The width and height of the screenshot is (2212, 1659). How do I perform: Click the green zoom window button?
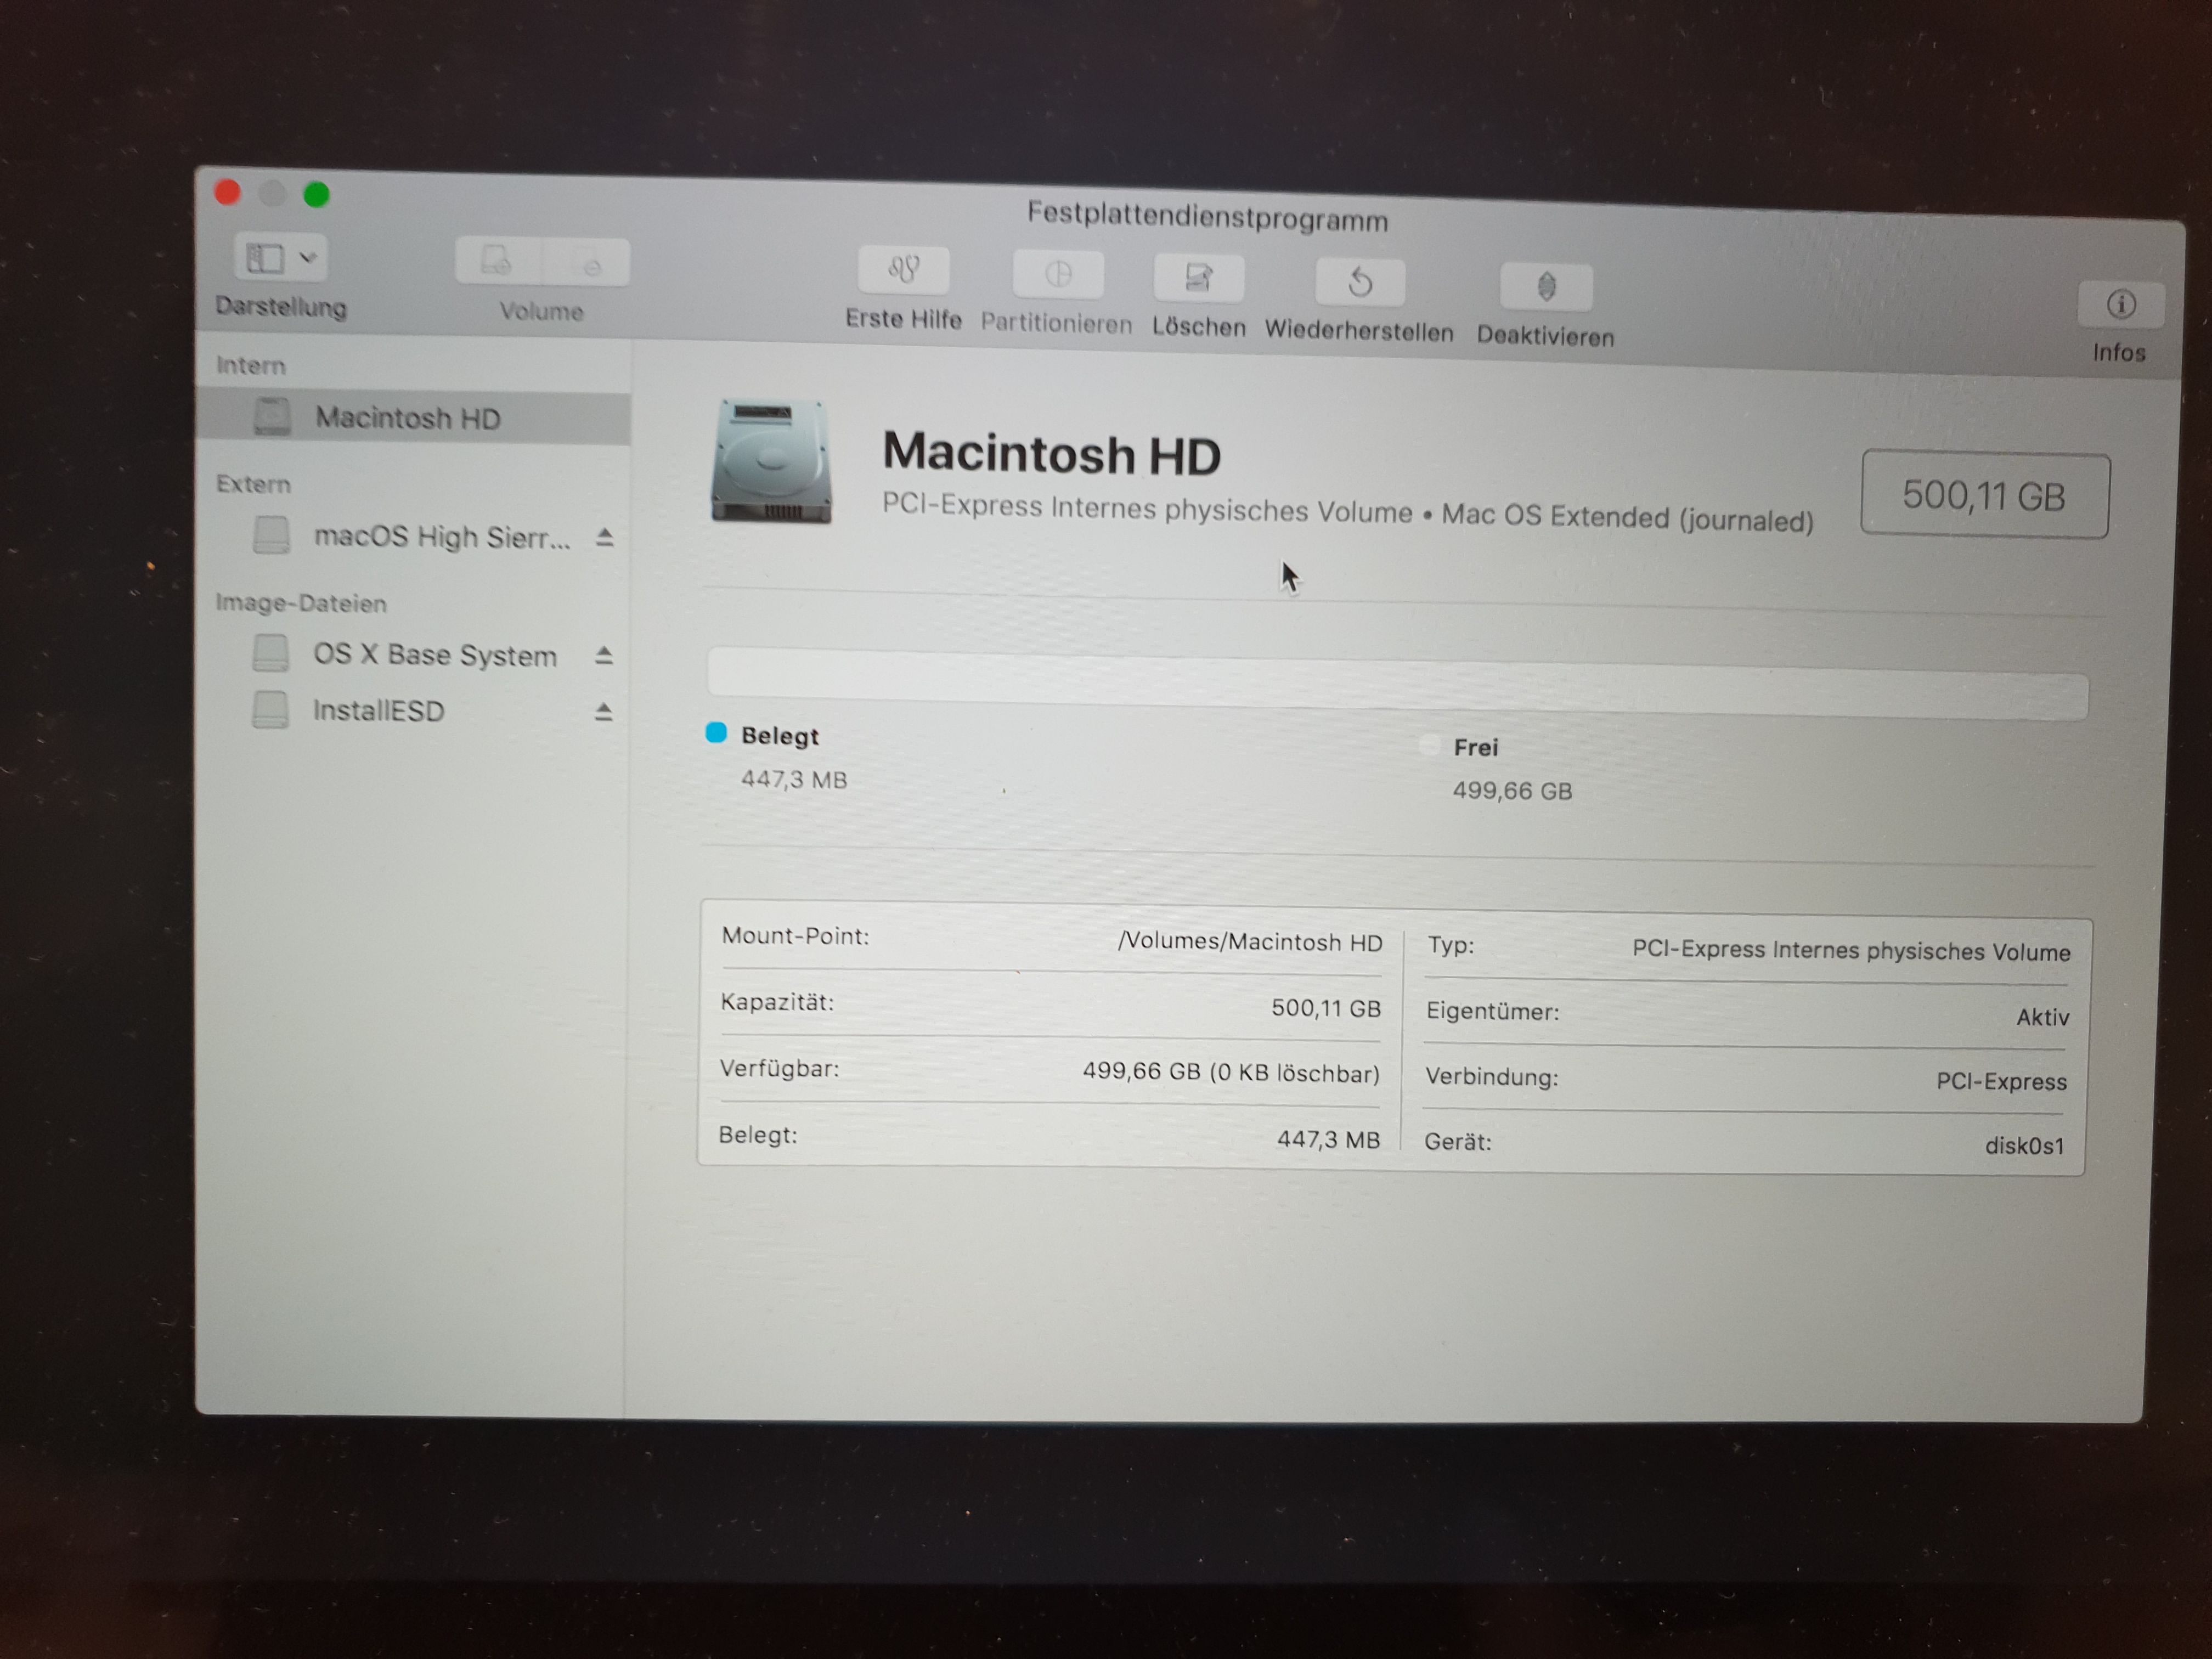coord(317,194)
